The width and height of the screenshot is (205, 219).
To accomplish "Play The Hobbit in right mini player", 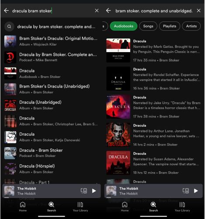I will click(196, 191).
